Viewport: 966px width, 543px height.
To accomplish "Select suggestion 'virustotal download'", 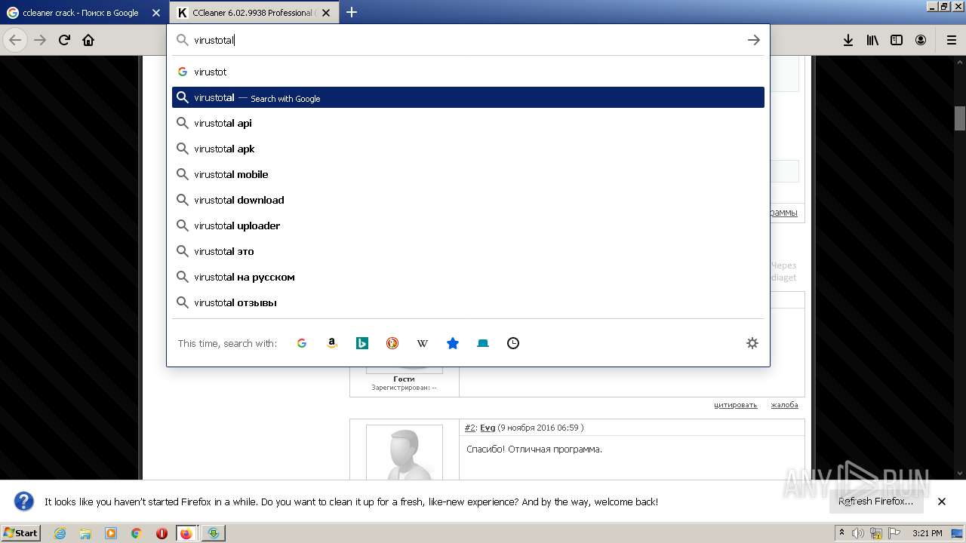I will (x=468, y=200).
